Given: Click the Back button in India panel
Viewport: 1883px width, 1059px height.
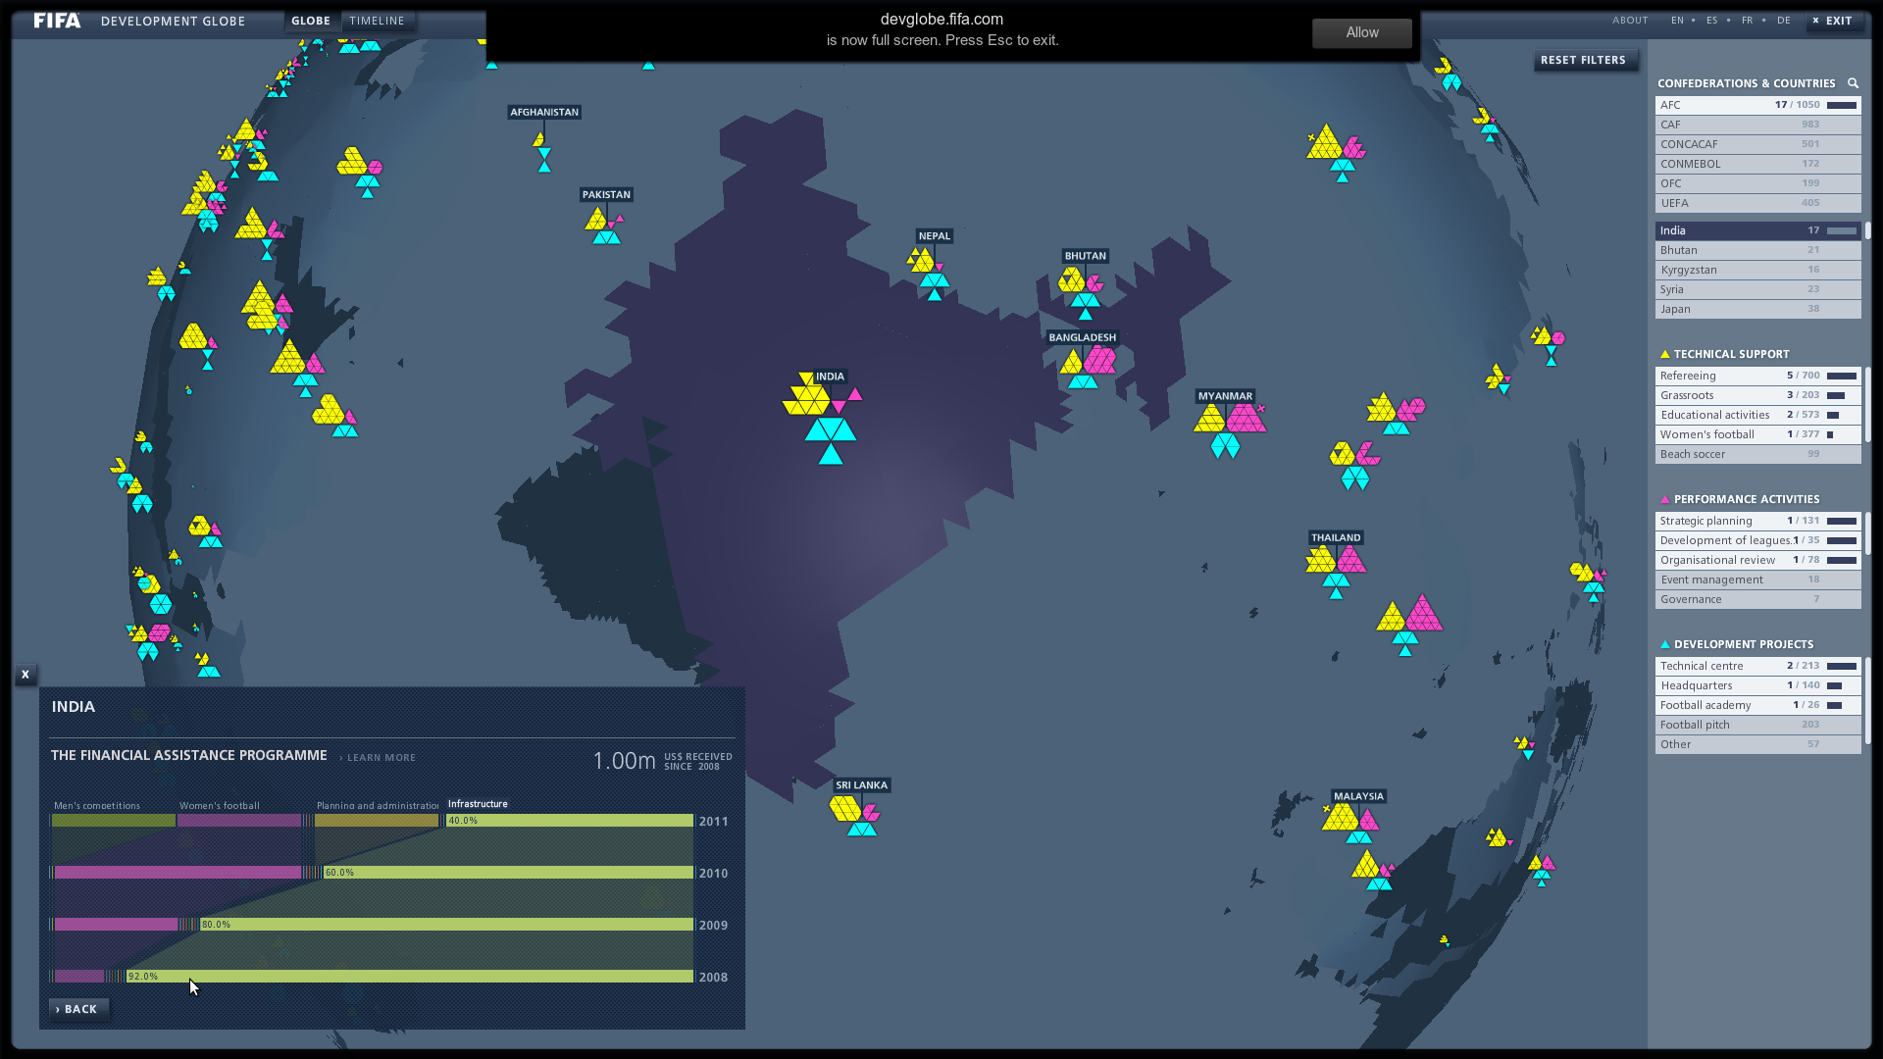Looking at the screenshot, I should pos(77,1009).
